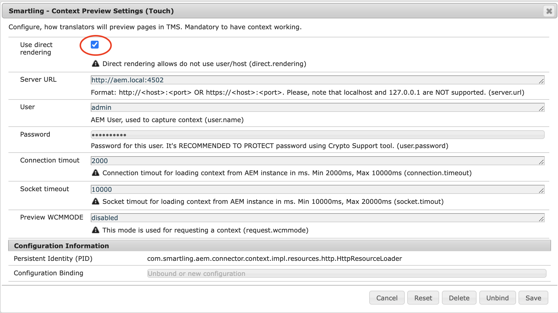Click the 'Configuration Binding' label
Screen dimensions: 558x313
pos(49,273)
